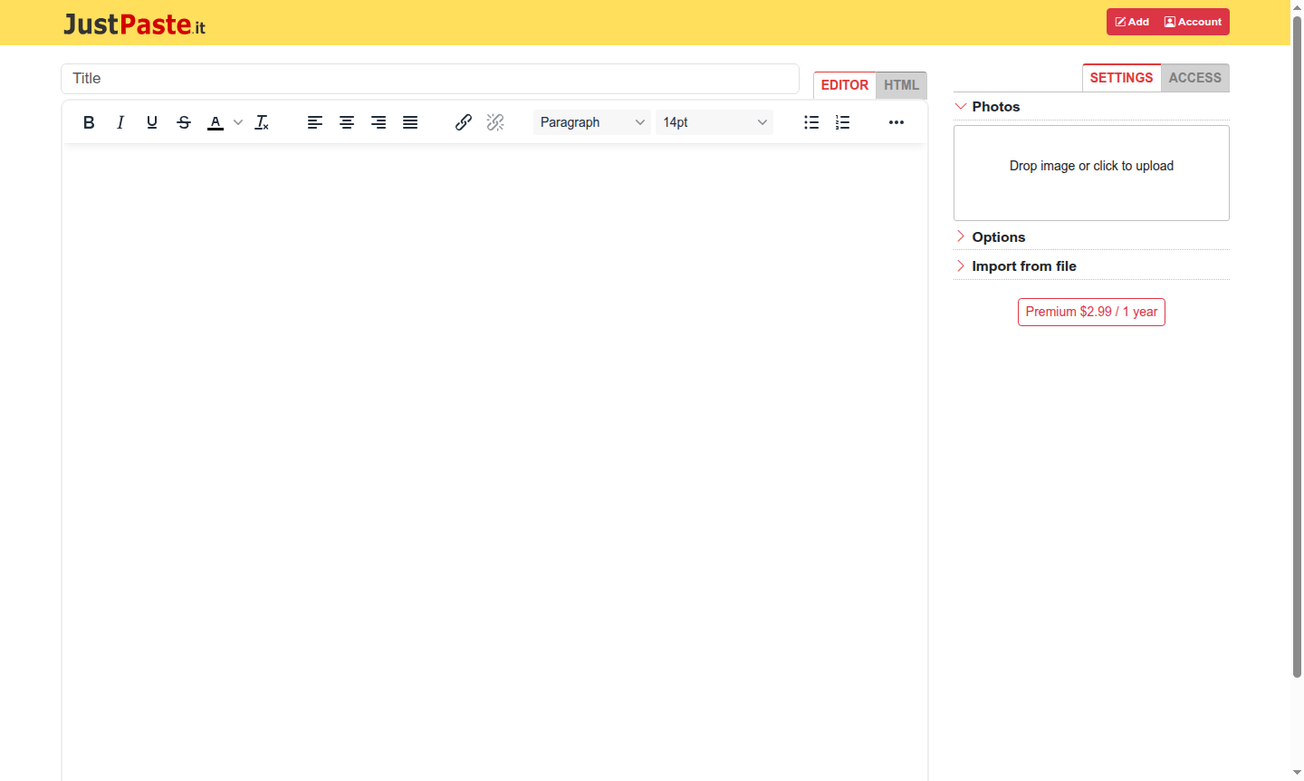Expand the Import from file section

click(1023, 265)
